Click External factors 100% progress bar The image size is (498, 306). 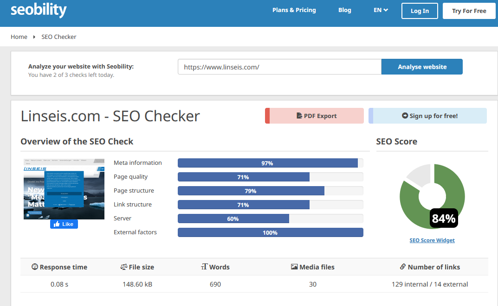point(270,232)
